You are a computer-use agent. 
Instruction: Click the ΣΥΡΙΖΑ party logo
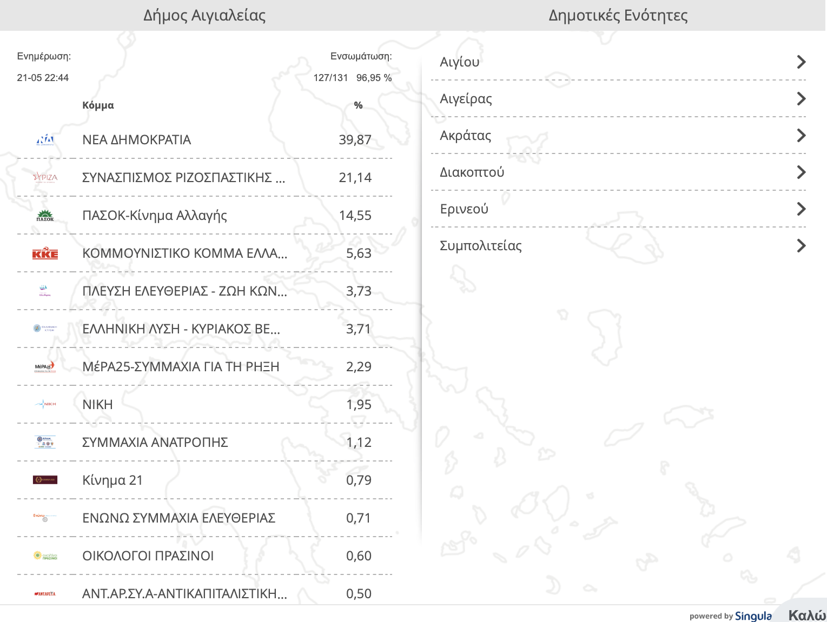(45, 178)
